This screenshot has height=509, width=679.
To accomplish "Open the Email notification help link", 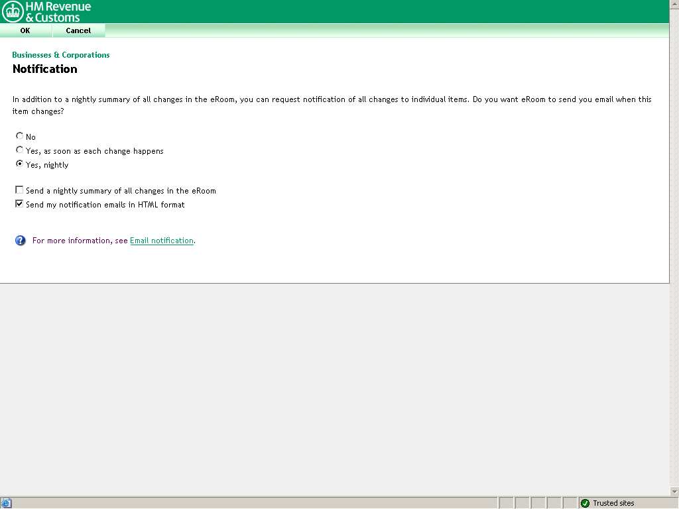I will 162,241.
